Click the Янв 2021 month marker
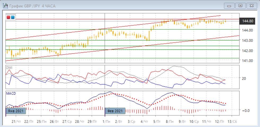260x127 pixels. click(x=16, y=111)
